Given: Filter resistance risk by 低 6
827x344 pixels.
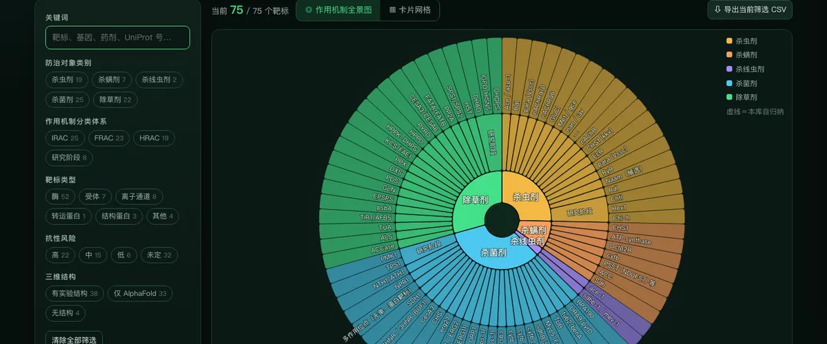Looking at the screenshot, I should 123,255.
